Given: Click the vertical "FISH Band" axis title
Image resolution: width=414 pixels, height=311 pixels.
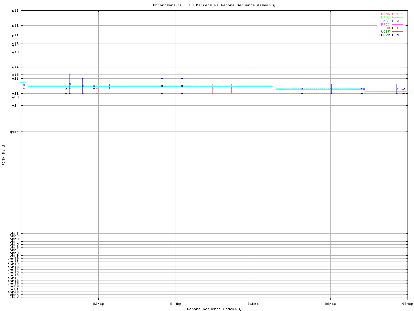Looking at the screenshot, I should point(4,155).
